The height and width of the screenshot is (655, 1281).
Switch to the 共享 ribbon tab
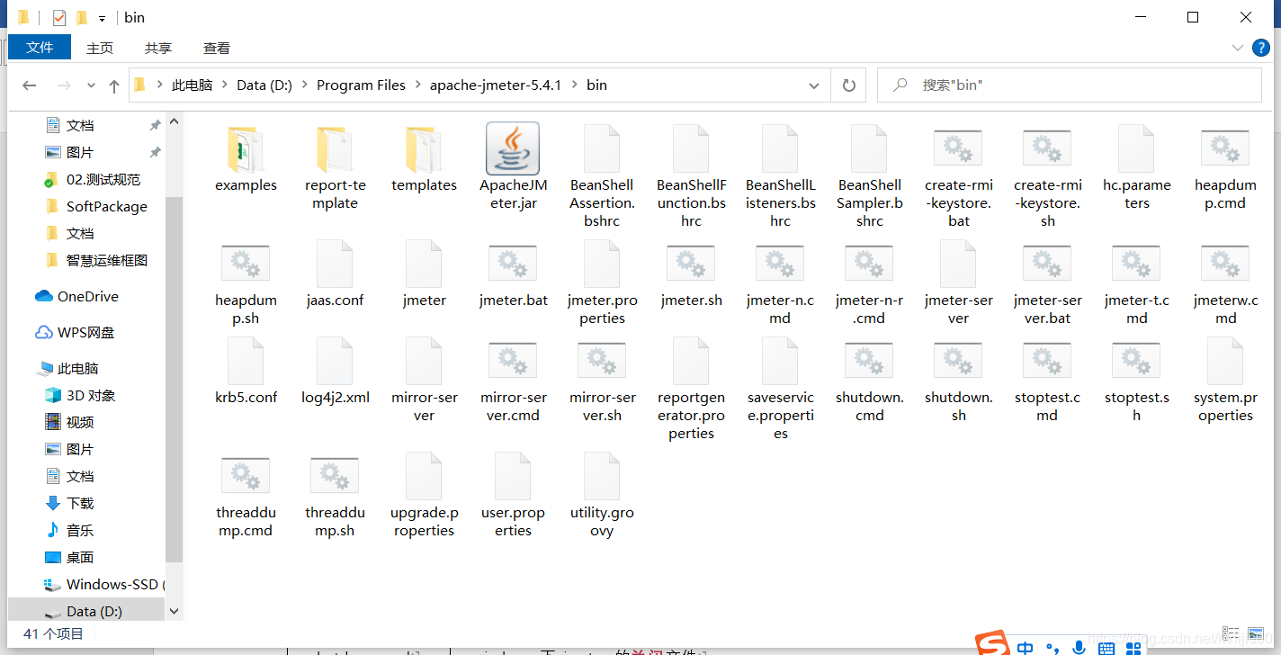click(x=158, y=48)
